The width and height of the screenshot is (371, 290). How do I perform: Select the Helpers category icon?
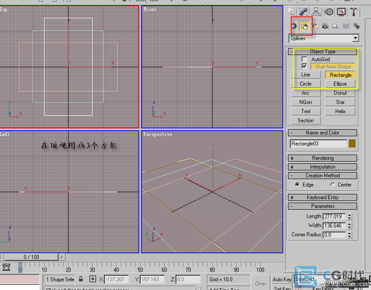point(336,26)
